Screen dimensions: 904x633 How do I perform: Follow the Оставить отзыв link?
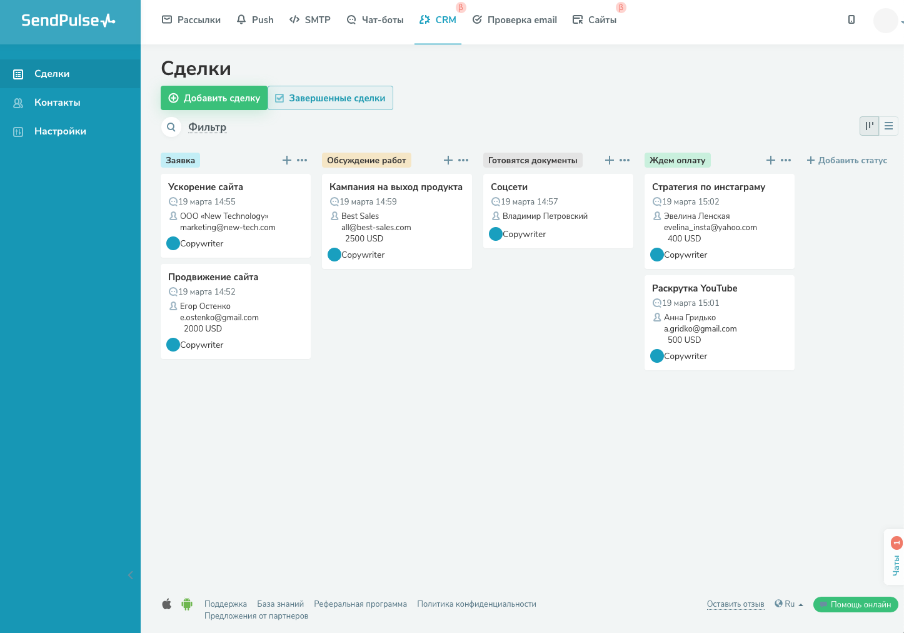coord(736,604)
